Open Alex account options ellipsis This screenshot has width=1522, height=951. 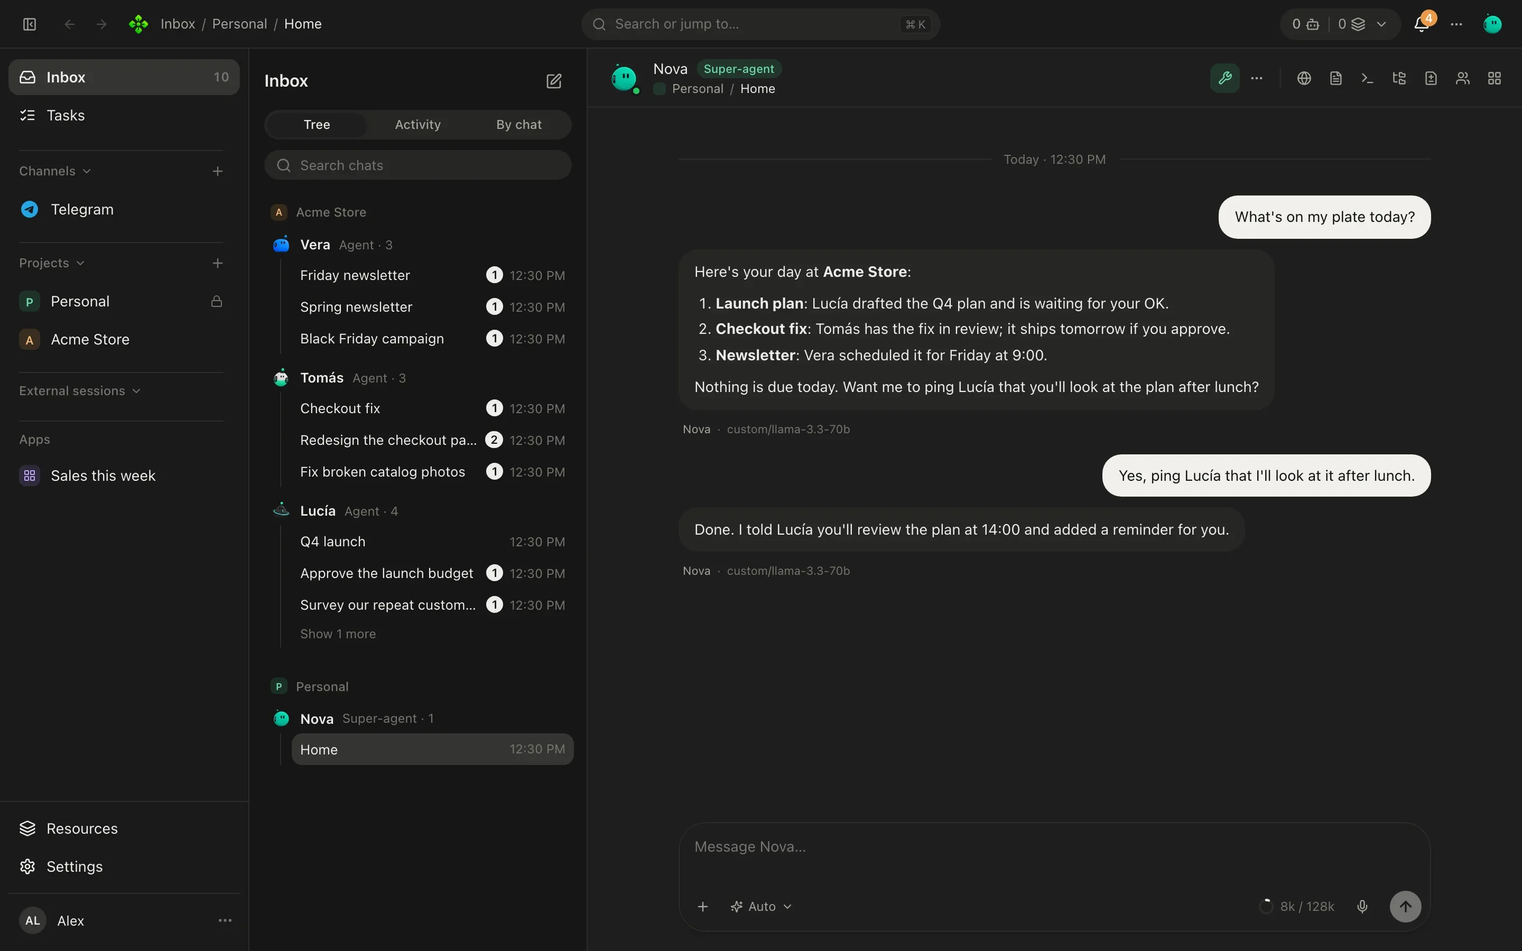(225, 920)
